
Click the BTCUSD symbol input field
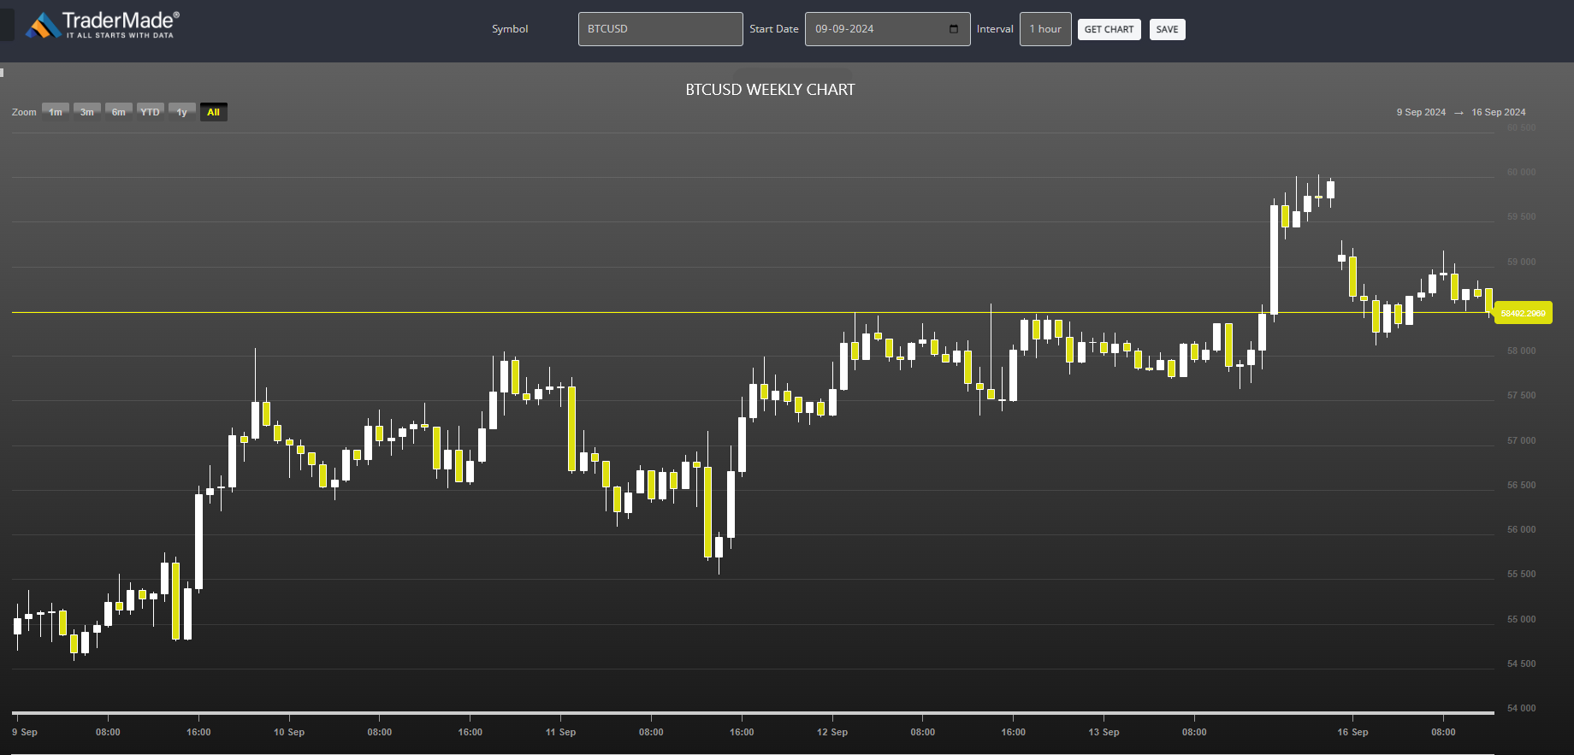tap(660, 29)
